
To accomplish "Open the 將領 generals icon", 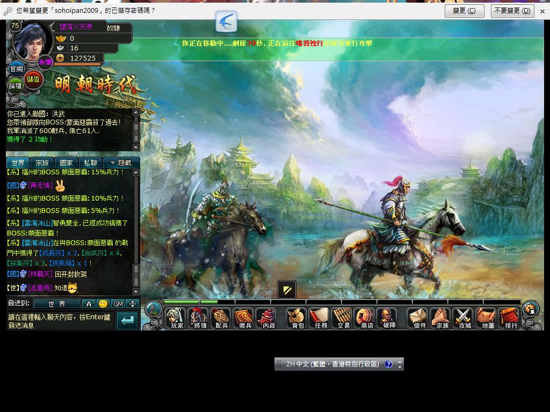I will point(199,318).
